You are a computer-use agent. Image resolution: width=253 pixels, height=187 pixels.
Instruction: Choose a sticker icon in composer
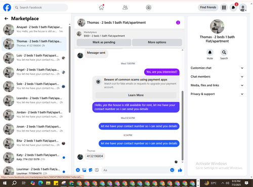tap(91, 170)
